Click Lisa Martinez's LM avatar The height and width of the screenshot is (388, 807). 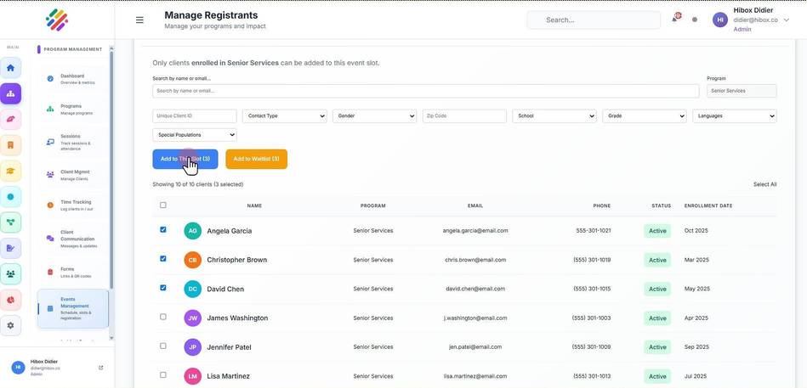192,376
